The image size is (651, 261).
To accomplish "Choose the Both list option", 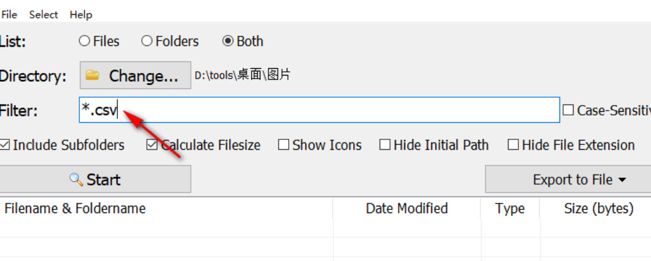I will (x=228, y=41).
